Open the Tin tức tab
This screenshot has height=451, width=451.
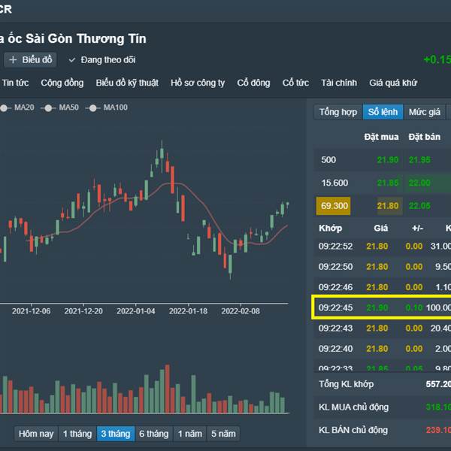point(15,83)
